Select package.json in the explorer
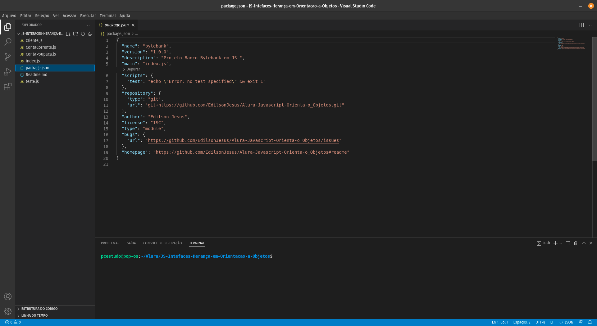This screenshot has width=597, height=326. 55,68
